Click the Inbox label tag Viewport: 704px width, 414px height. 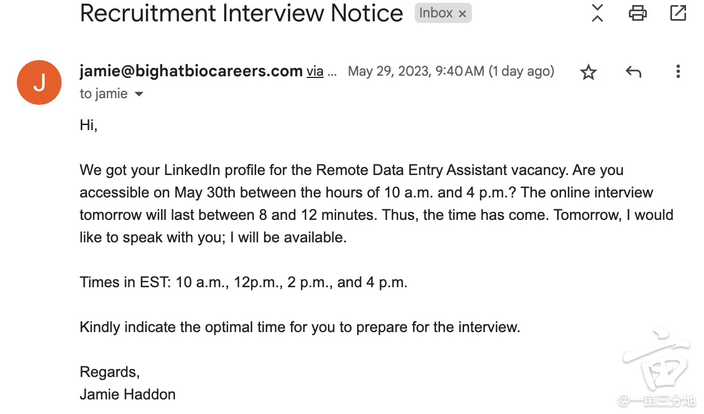tap(436, 13)
